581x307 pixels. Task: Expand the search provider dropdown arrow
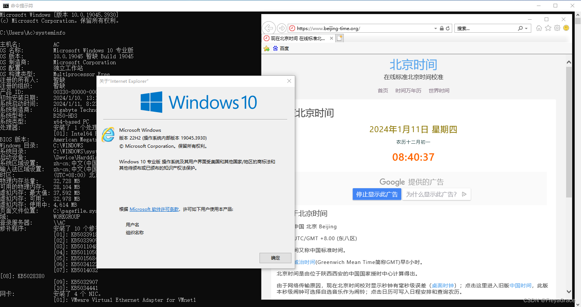coord(526,28)
